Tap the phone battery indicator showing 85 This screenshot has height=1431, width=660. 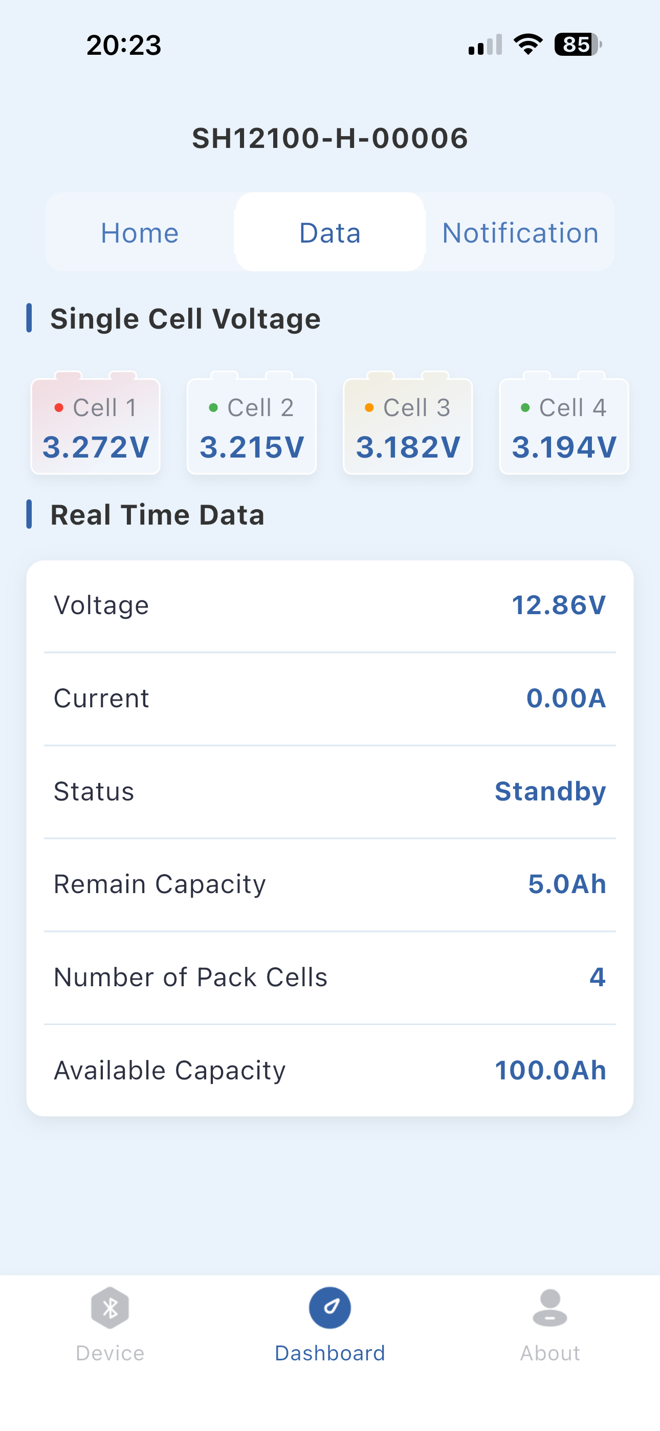tap(578, 45)
